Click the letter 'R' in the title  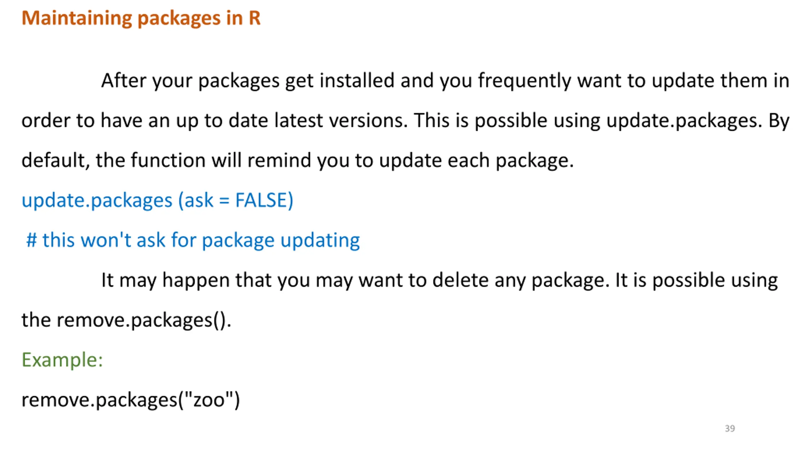(x=254, y=18)
